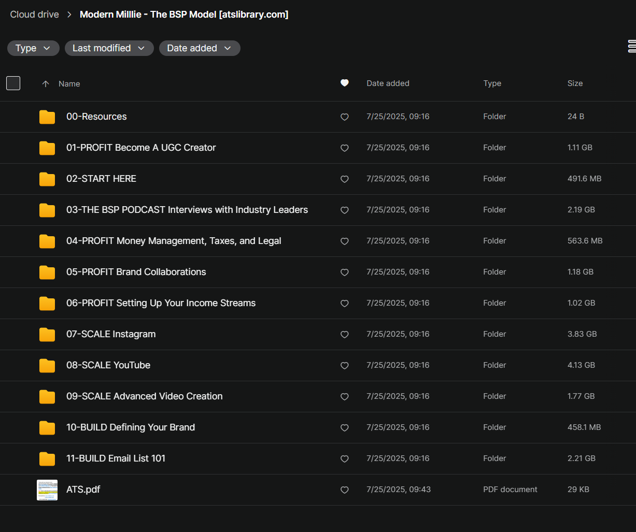Image resolution: width=636 pixels, height=532 pixels.
Task: Open the Date added filter dropdown
Action: tap(199, 48)
